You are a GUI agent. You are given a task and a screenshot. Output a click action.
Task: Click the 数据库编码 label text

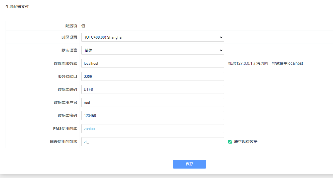click(67, 89)
